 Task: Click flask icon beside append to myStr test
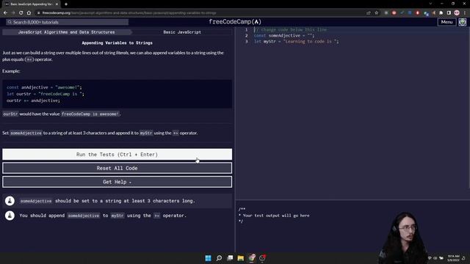[10, 216]
